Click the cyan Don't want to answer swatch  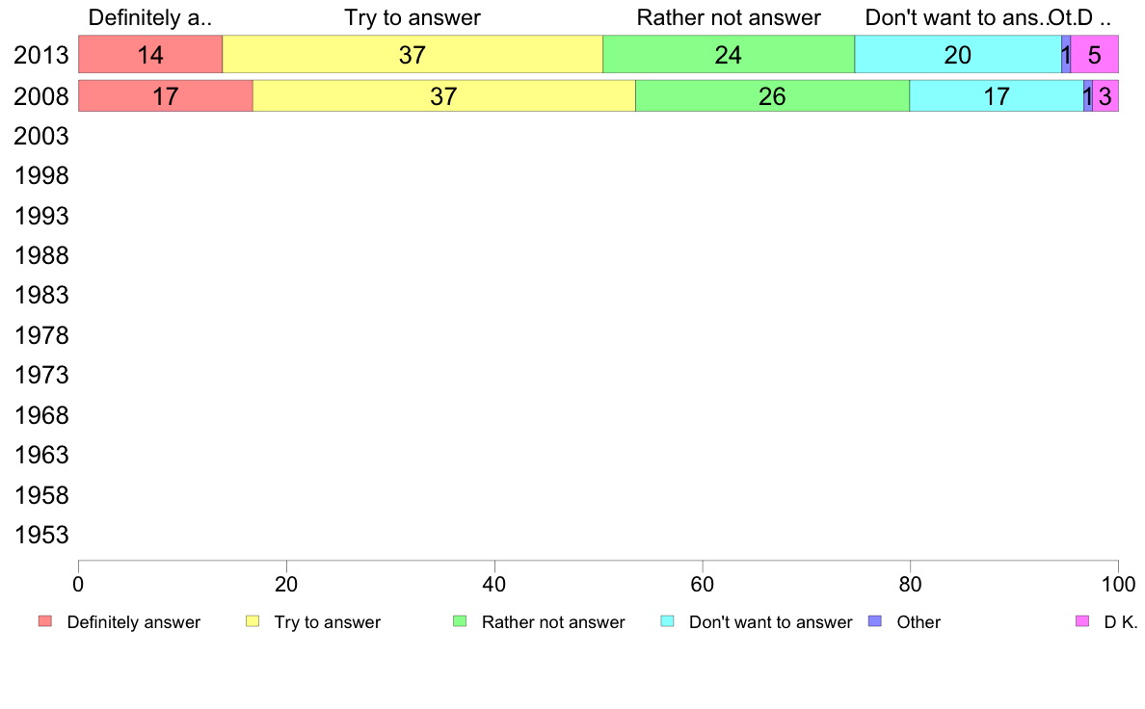667,621
